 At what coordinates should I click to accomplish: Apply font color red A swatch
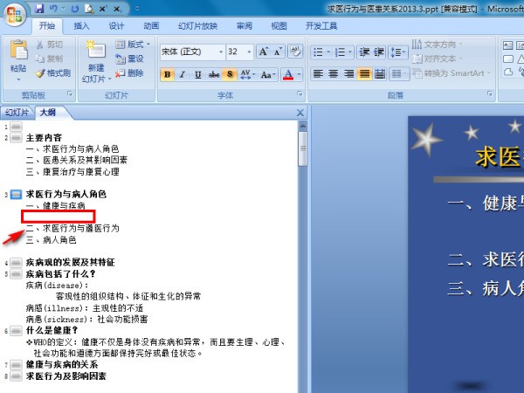(x=288, y=74)
